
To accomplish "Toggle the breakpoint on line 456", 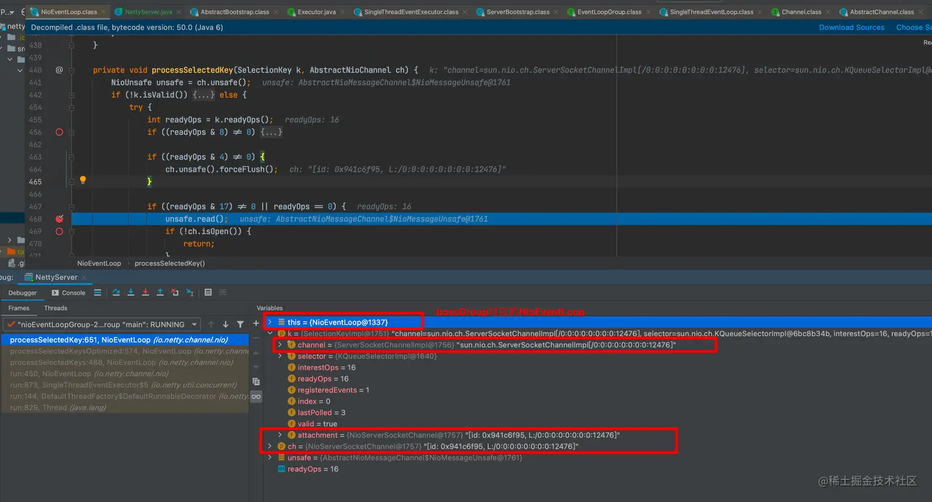I will click(x=59, y=132).
